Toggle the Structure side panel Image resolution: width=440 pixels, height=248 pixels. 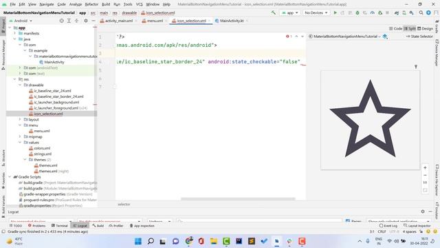[x=3, y=158]
